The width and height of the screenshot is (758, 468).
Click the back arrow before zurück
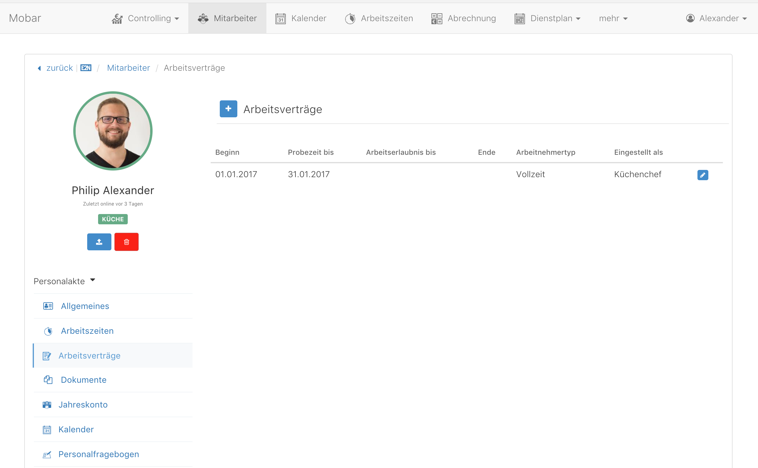click(39, 68)
